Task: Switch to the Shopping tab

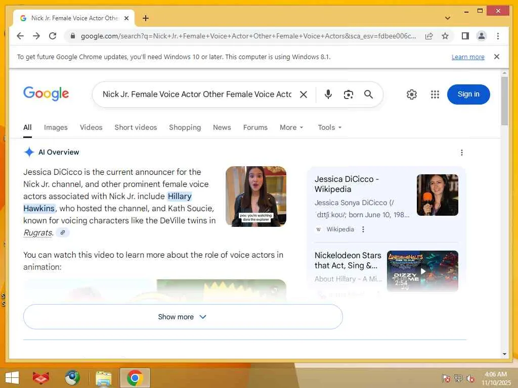Action: click(x=185, y=128)
